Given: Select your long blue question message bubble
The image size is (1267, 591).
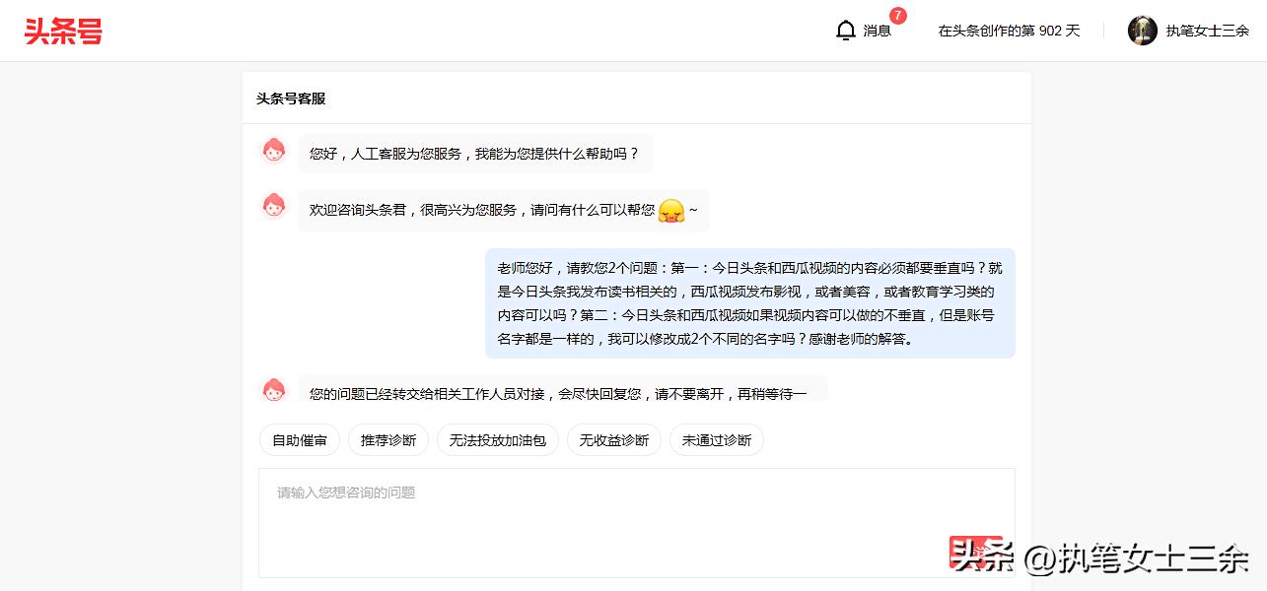Looking at the screenshot, I should (749, 301).
